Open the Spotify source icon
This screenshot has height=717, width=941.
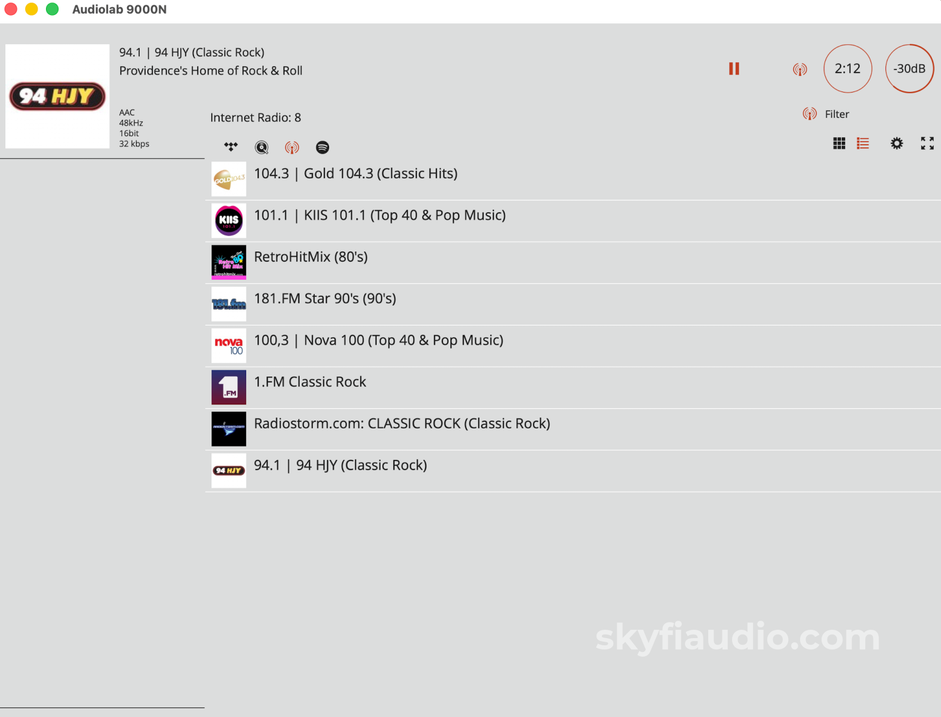point(322,147)
